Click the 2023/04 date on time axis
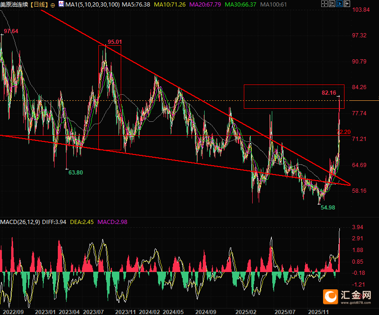 pyautogui.click(x=69, y=312)
